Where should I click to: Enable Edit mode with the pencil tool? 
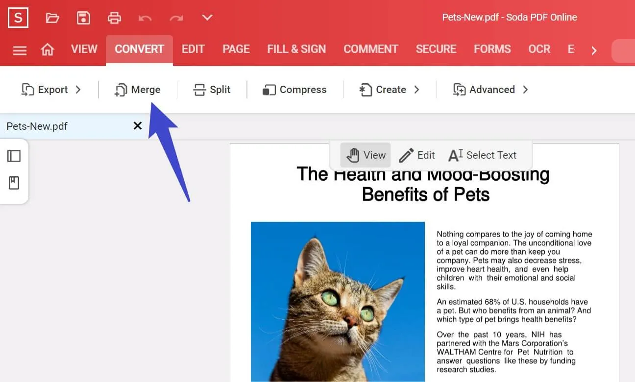(x=417, y=155)
